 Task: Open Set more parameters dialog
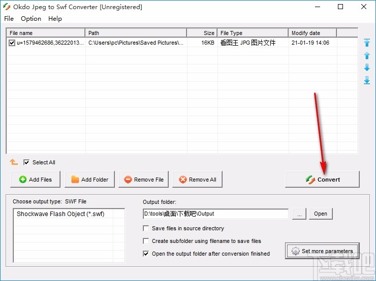click(x=322, y=251)
